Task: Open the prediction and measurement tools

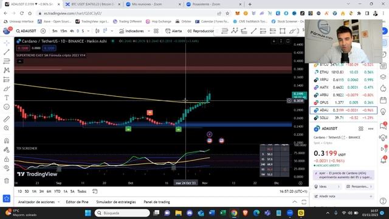Action: click(7, 80)
